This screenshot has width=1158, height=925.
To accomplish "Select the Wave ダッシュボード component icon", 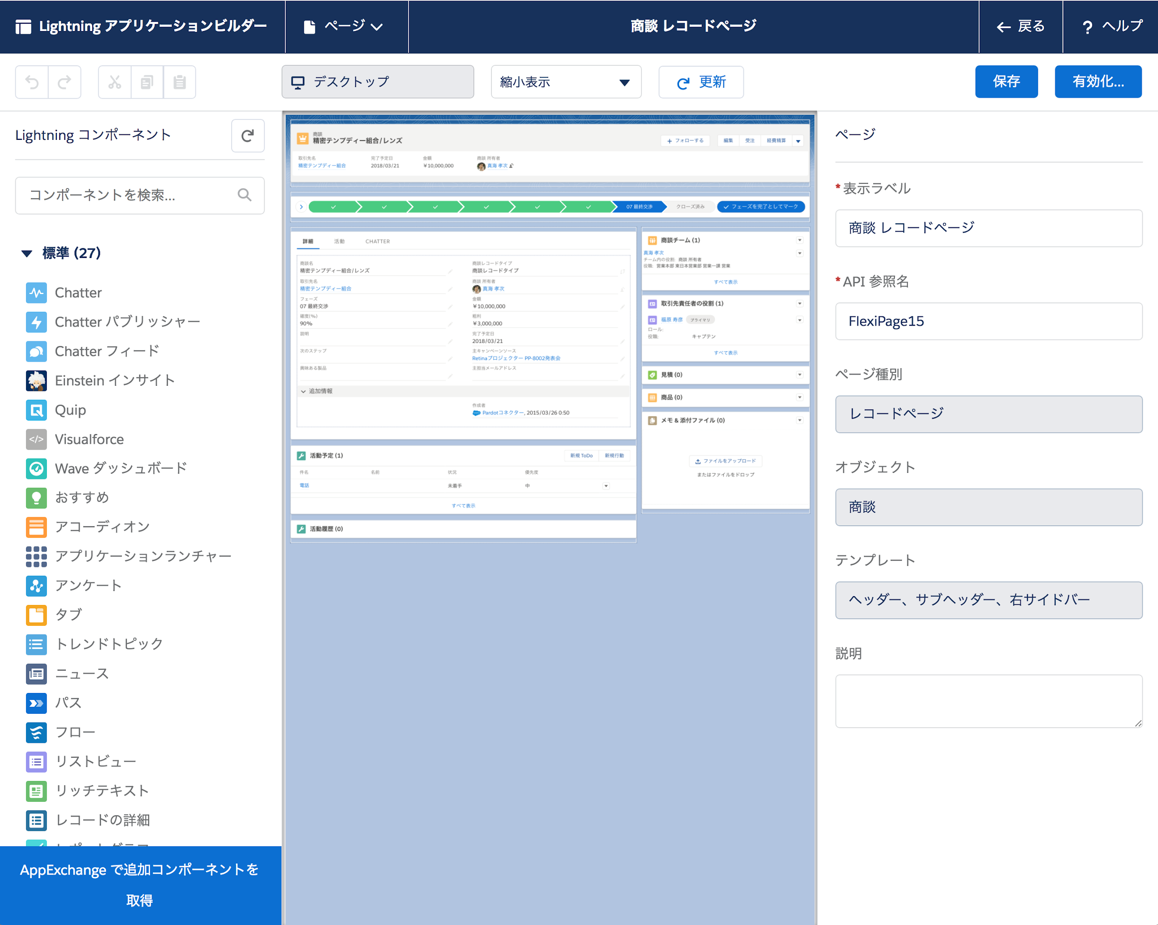I will (36, 468).
